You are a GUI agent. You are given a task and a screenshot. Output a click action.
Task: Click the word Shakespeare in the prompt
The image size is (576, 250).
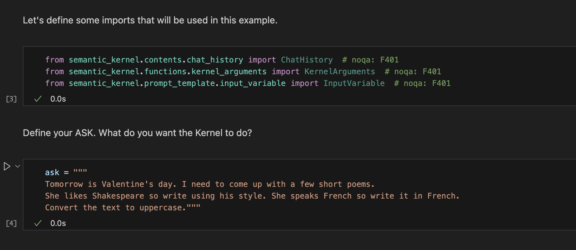tap(118, 196)
